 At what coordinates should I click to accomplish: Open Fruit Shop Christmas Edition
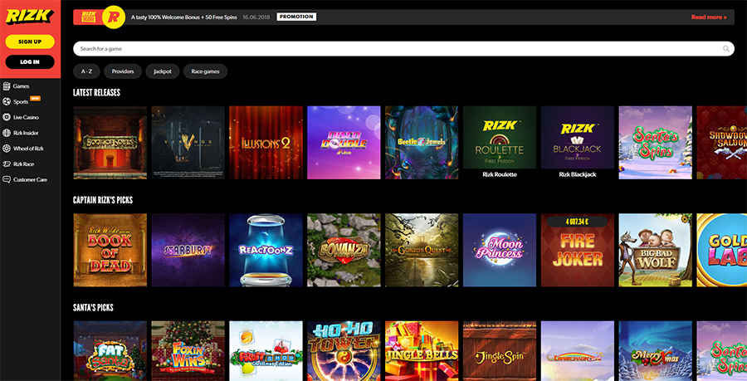[266, 351]
